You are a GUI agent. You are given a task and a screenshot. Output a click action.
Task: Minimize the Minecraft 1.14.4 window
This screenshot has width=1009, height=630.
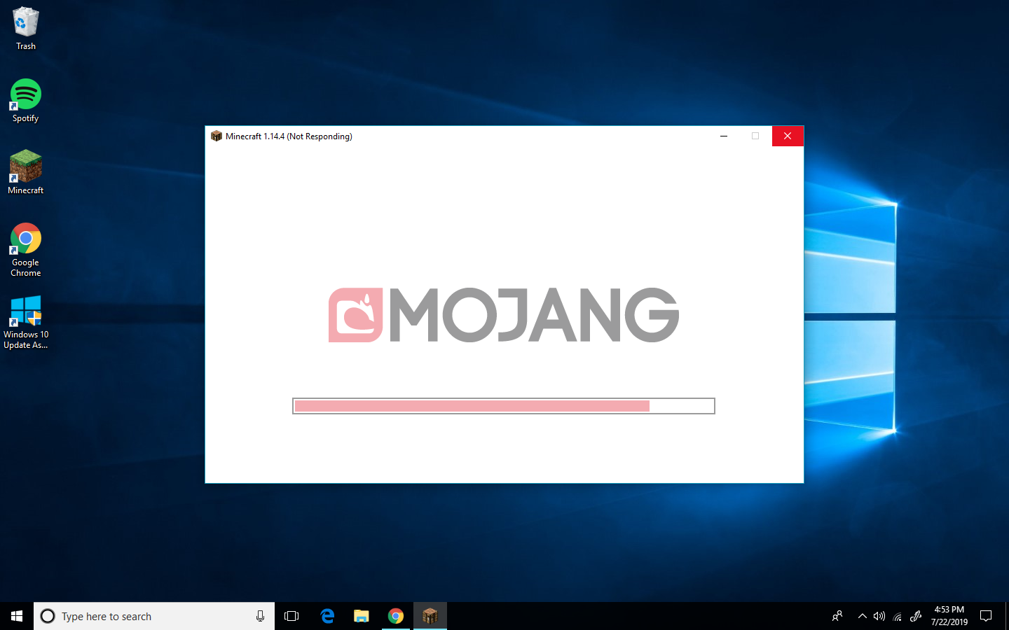[x=724, y=136]
